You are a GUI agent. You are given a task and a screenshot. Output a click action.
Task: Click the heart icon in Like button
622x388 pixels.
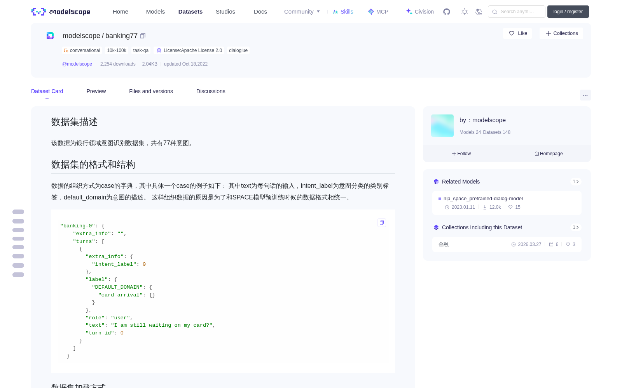point(512,33)
